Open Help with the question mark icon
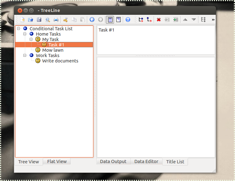Screen dimensions: 235x181 point(128,20)
